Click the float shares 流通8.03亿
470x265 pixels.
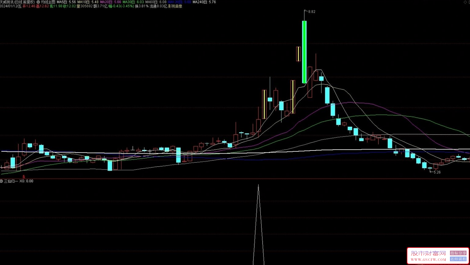click(x=159, y=6)
